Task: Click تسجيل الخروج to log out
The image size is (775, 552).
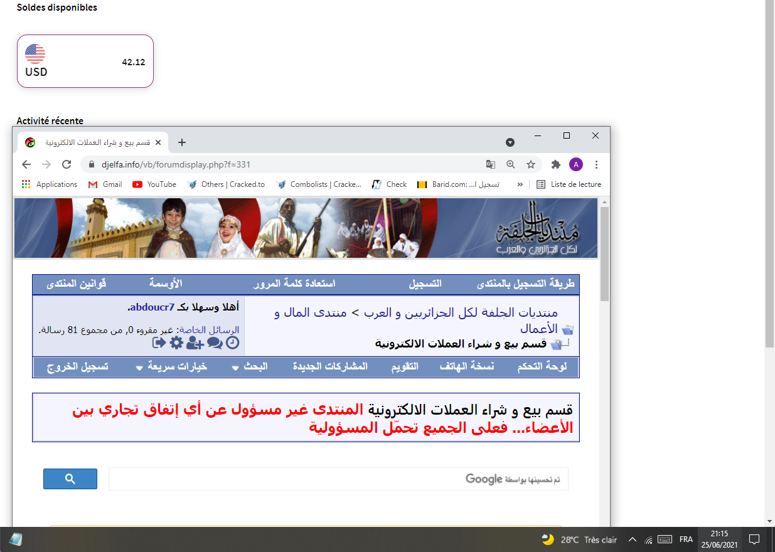Action: tap(78, 367)
